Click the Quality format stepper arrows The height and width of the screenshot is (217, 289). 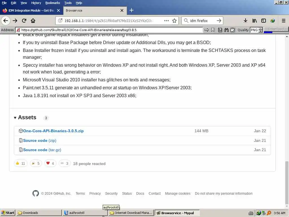(x=260, y=30)
